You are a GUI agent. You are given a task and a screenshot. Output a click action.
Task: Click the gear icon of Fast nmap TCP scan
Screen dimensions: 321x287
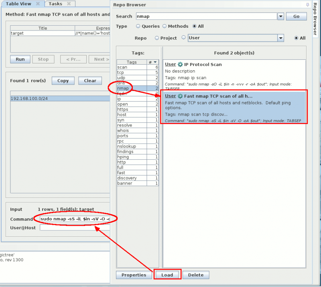180,96
